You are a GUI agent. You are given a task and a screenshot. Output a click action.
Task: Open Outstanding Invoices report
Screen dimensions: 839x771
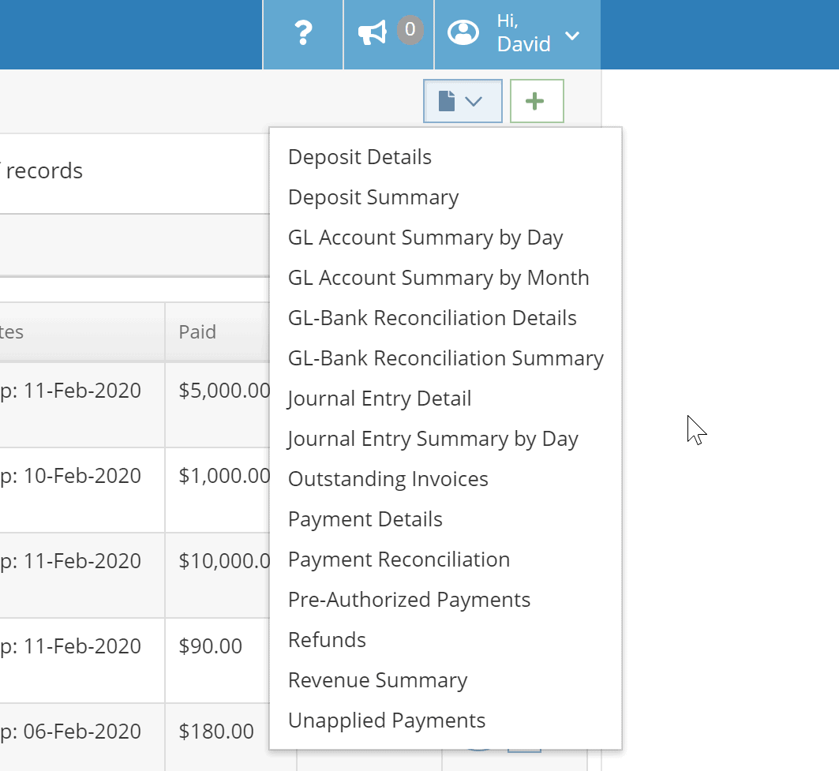click(x=388, y=479)
